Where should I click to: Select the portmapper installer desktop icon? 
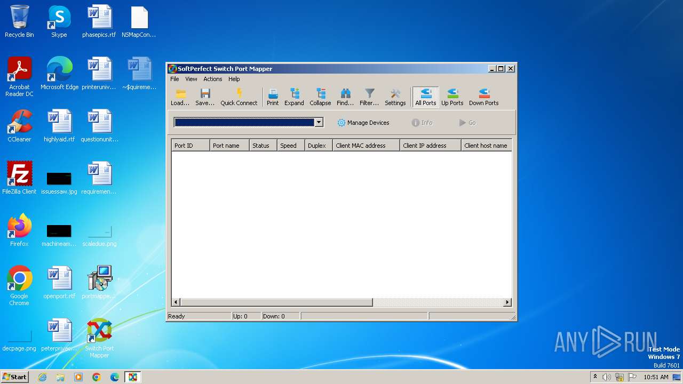click(99, 283)
